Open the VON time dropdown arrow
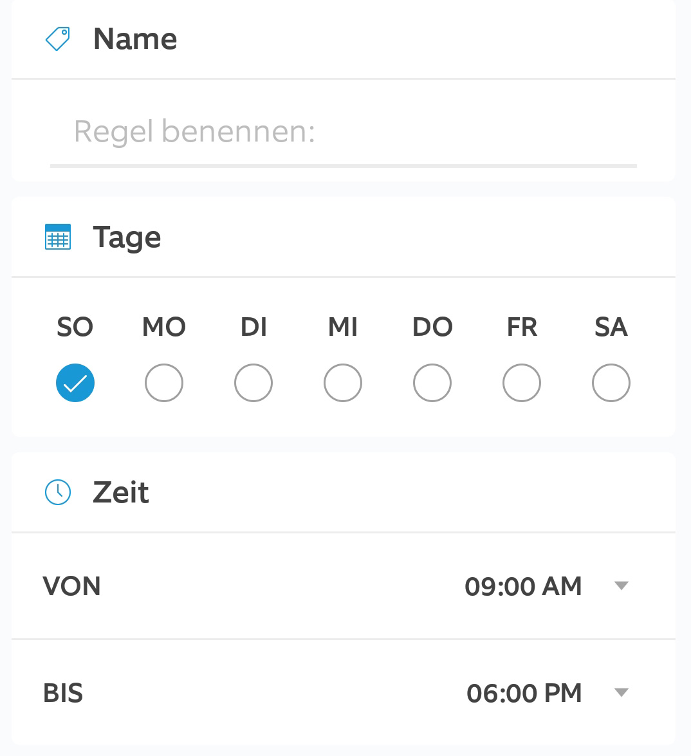Viewport: 691px width, 756px height. point(622,585)
